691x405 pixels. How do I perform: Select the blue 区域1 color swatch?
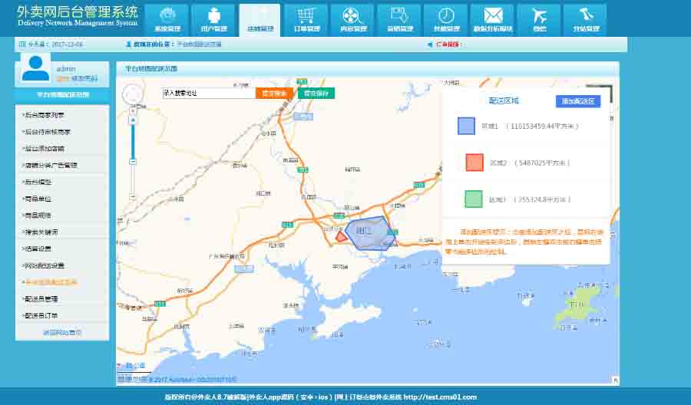[x=466, y=126]
